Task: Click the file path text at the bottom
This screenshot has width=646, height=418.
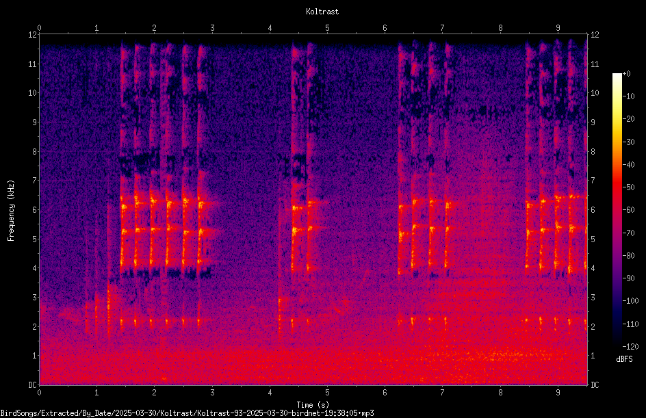Action: click(x=187, y=413)
